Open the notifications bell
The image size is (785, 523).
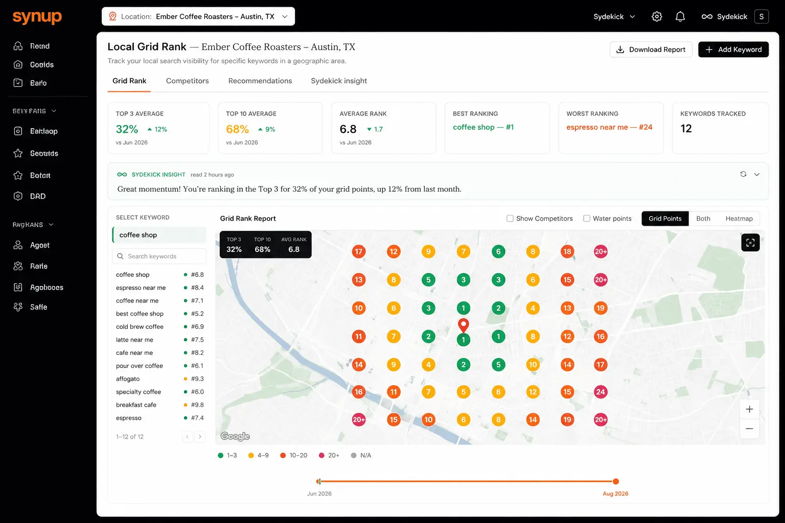point(680,16)
